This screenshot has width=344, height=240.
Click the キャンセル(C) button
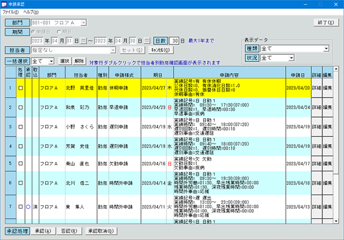click(x=160, y=50)
